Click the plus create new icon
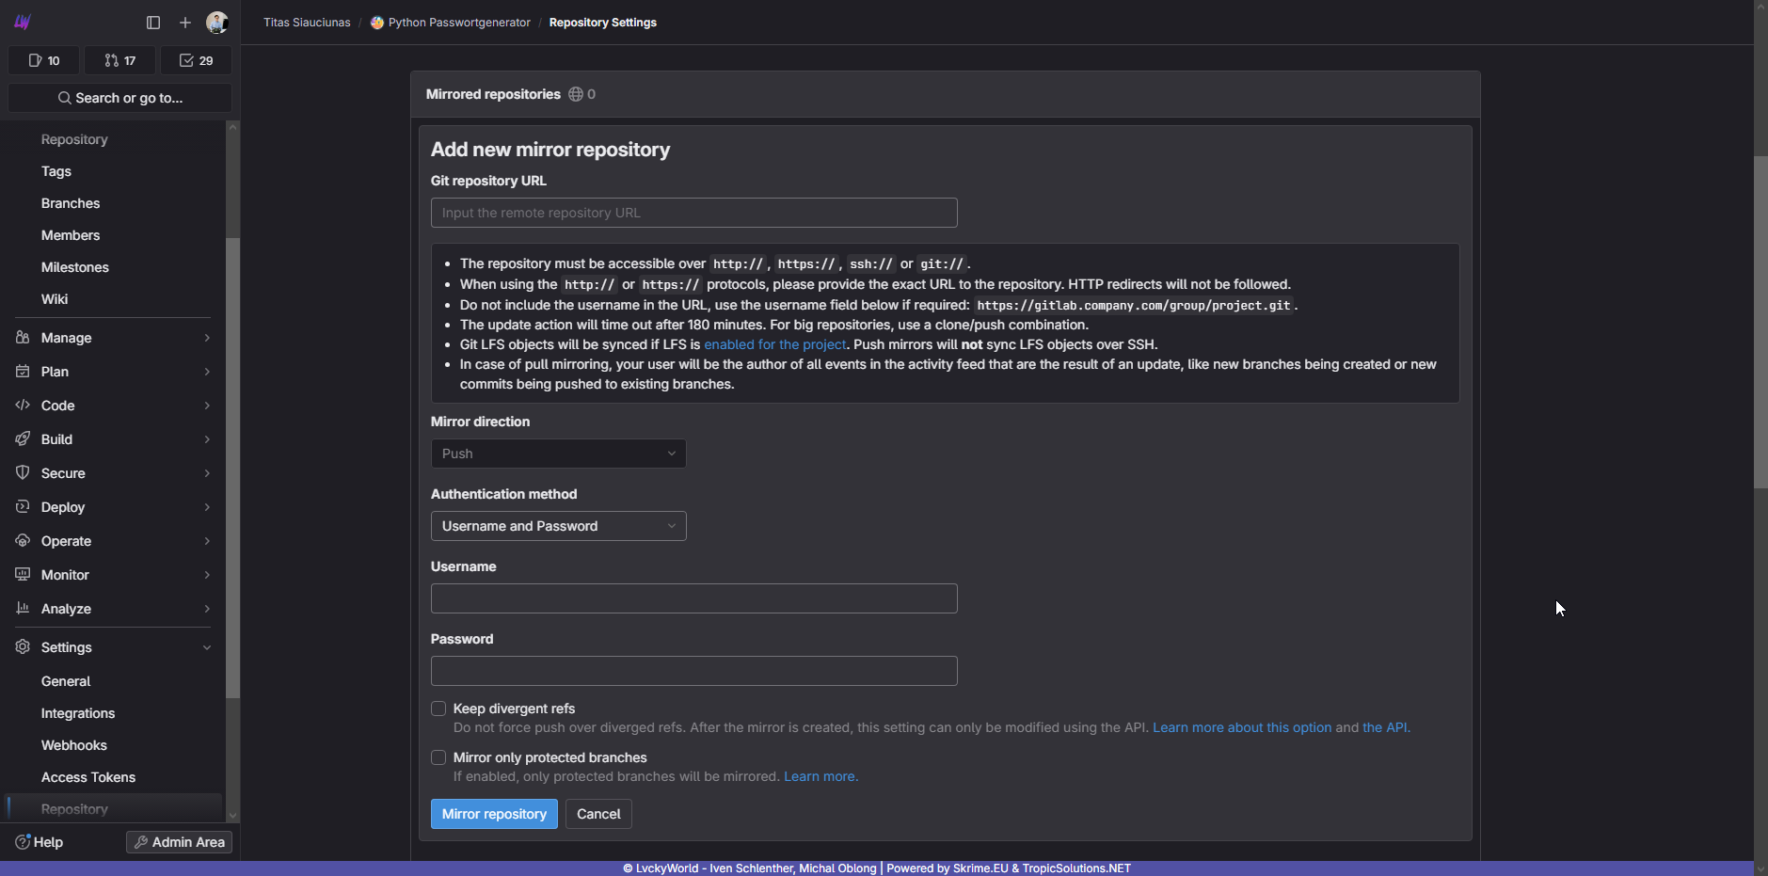 click(185, 23)
